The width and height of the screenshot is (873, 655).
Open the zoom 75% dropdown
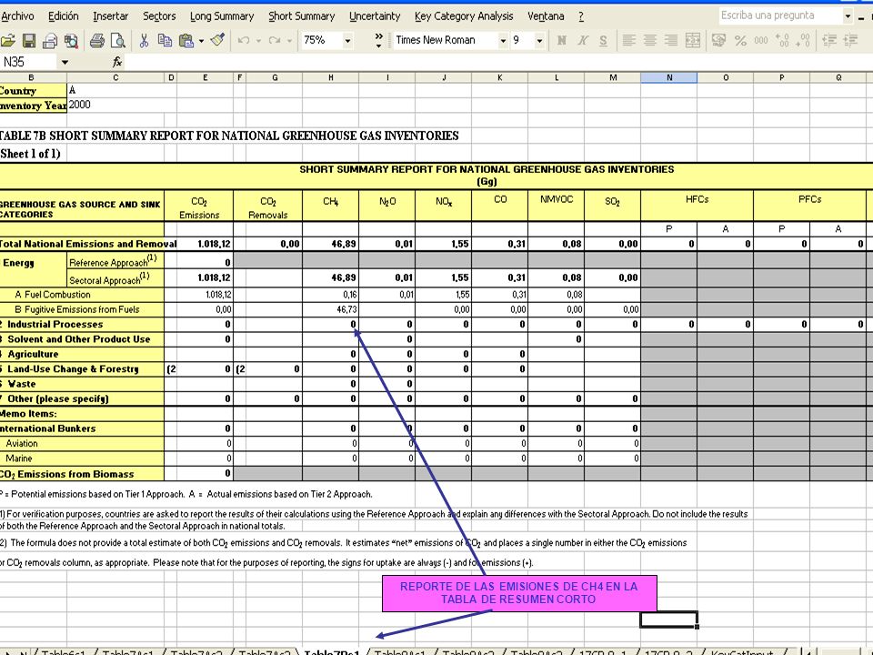pyautogui.click(x=347, y=40)
